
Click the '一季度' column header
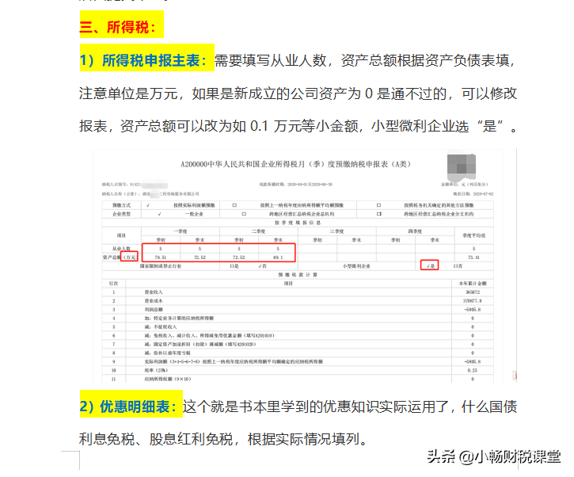180,231
